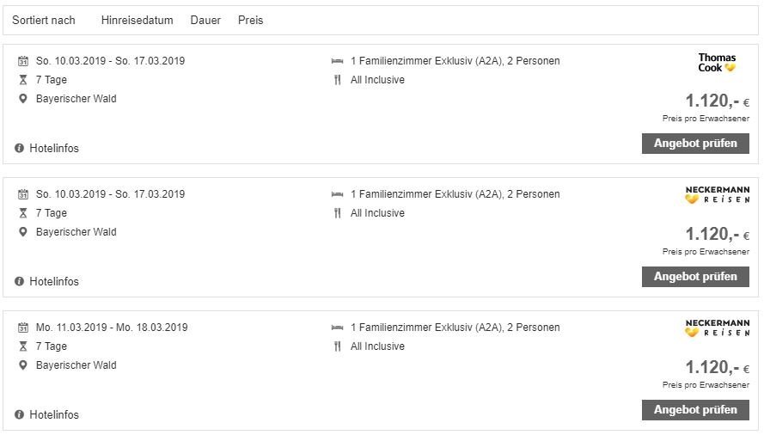Viewport: 764px width, 435px height.
Task: Click hourglass duration icon in the first offer
Action: click(x=23, y=80)
